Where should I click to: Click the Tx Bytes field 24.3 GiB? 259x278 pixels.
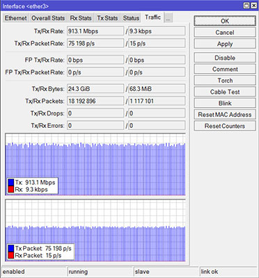95,89
